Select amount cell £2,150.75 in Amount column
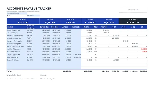This screenshot has height=108, width=152. point(68,38)
